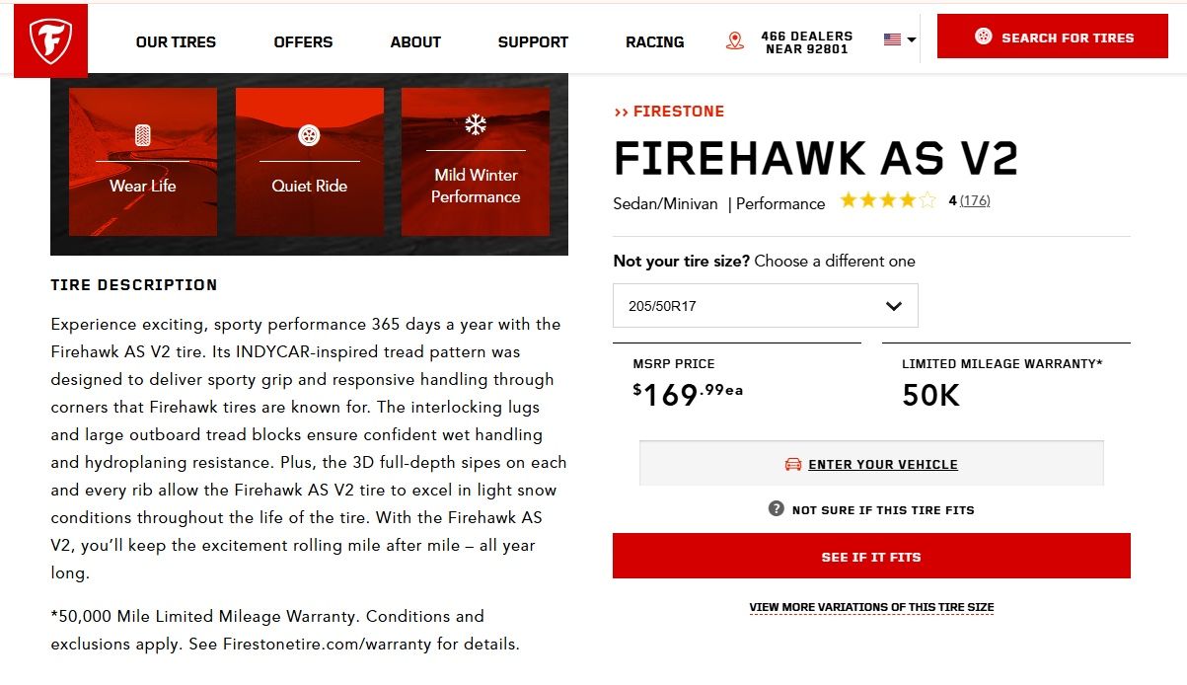Image resolution: width=1187 pixels, height=685 pixels.
Task: Click the Firestone shield logo
Action: (x=50, y=40)
